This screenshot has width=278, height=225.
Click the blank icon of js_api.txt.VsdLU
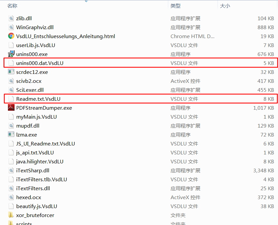click(x=11, y=152)
